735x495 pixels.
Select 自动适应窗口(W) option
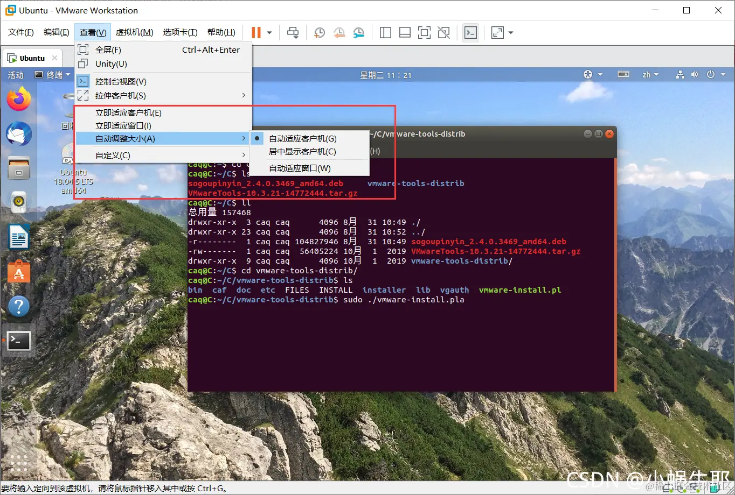[x=310, y=168]
